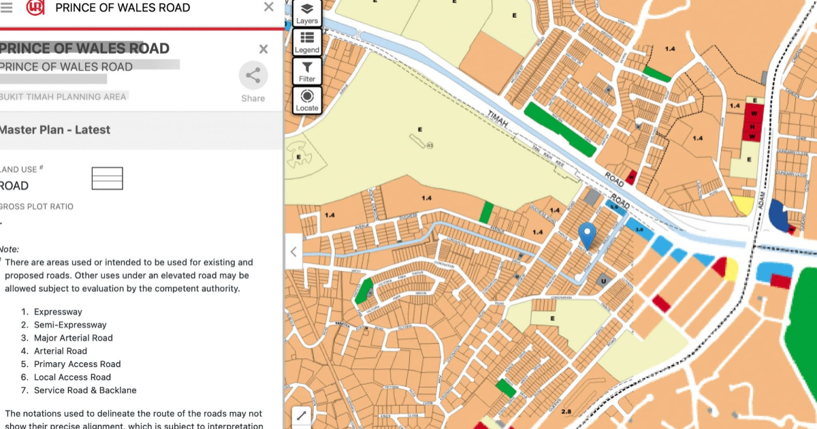Viewport: 817px width, 429px height.
Task: Click the BUKIT TIMAH PLANNING AREA text
Action: click(63, 97)
